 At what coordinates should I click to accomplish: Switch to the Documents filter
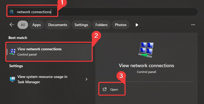58,25
